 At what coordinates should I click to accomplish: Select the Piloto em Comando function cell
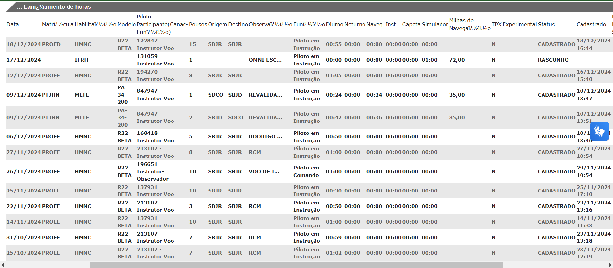(x=306, y=172)
